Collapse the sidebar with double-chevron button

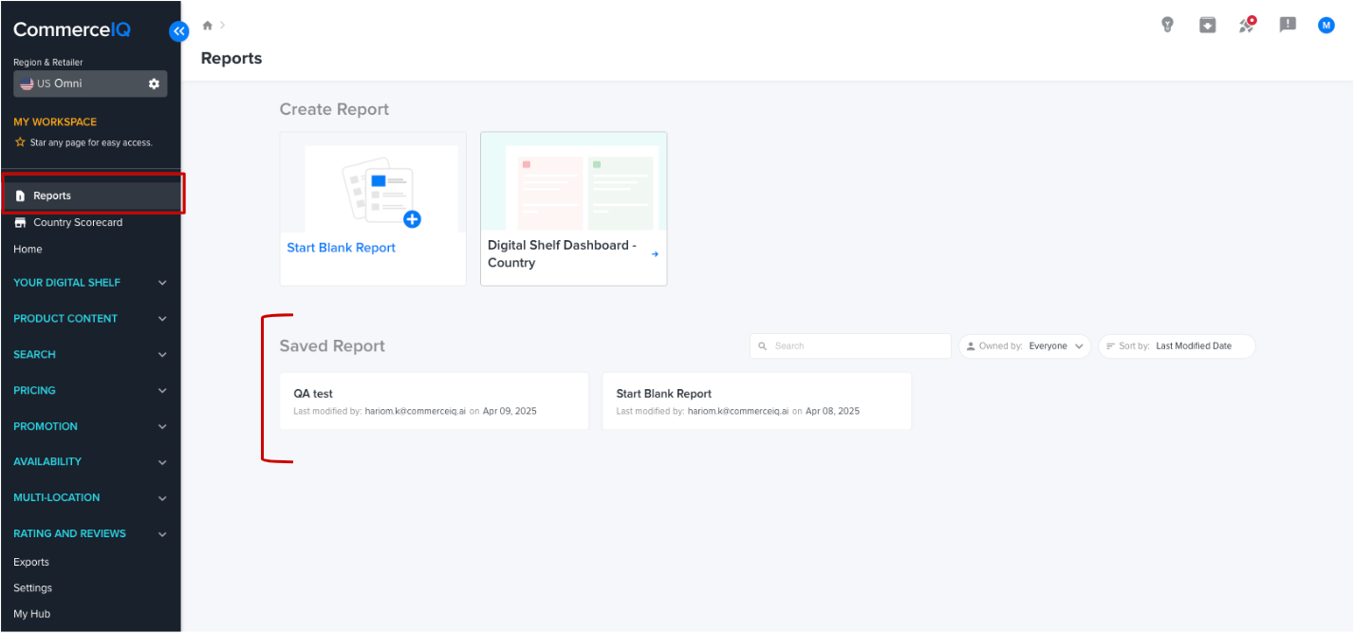(179, 31)
